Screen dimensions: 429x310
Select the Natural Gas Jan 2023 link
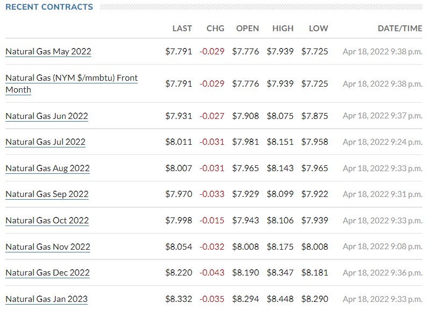46,299
